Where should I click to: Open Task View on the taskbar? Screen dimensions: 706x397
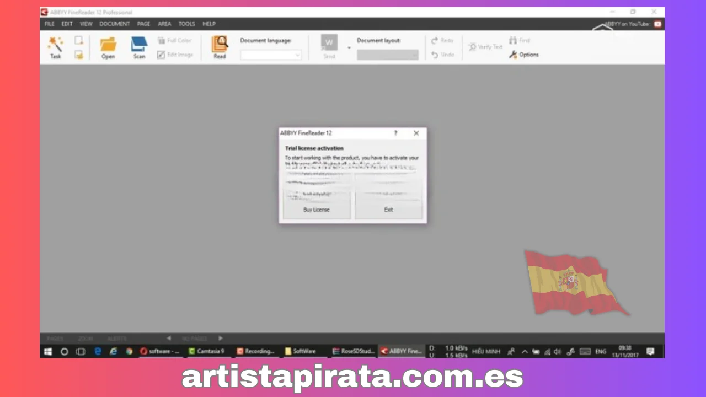point(81,351)
